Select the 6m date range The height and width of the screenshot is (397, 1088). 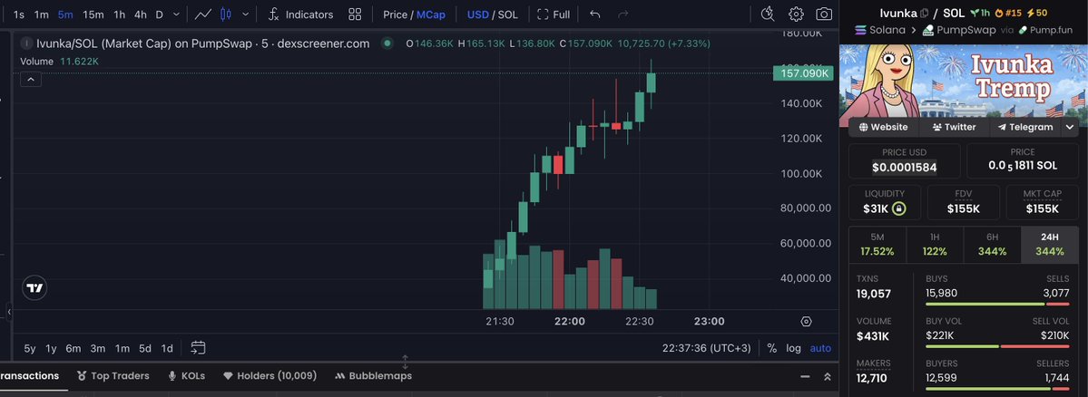[74, 348]
